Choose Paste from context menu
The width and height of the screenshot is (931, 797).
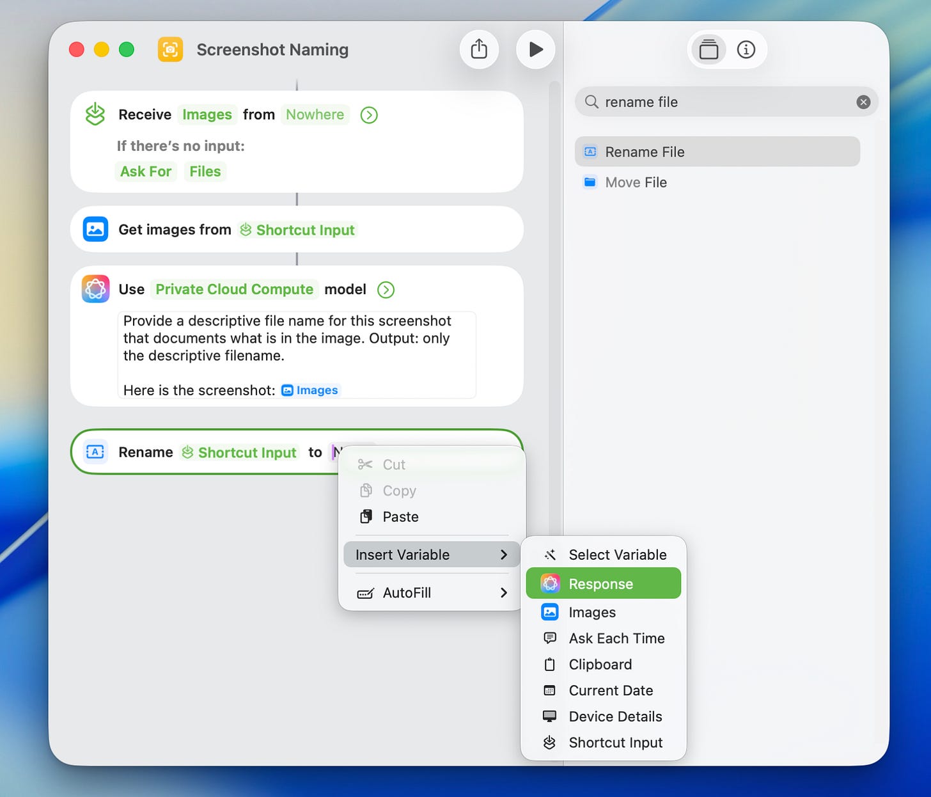(432, 517)
